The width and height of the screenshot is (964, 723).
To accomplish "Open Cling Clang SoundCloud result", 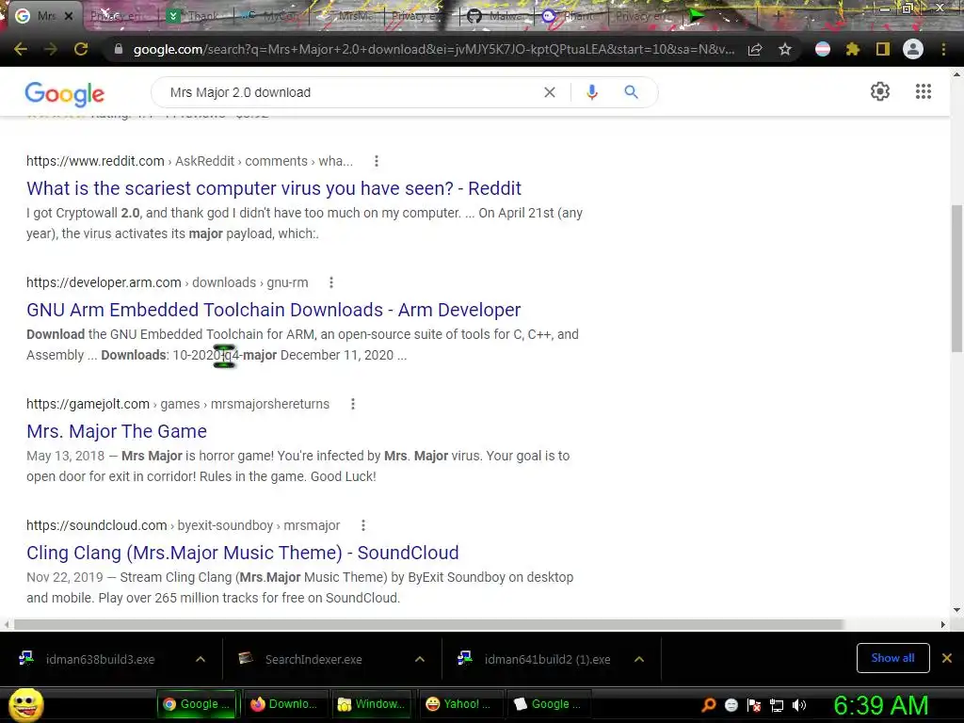I will pyautogui.click(x=242, y=553).
